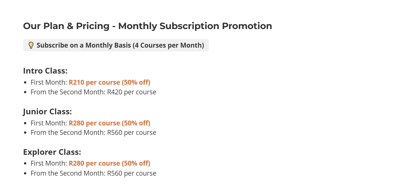Click Intro Class R420 per course line
Viewport: 398px width, 191px height.
93,92
